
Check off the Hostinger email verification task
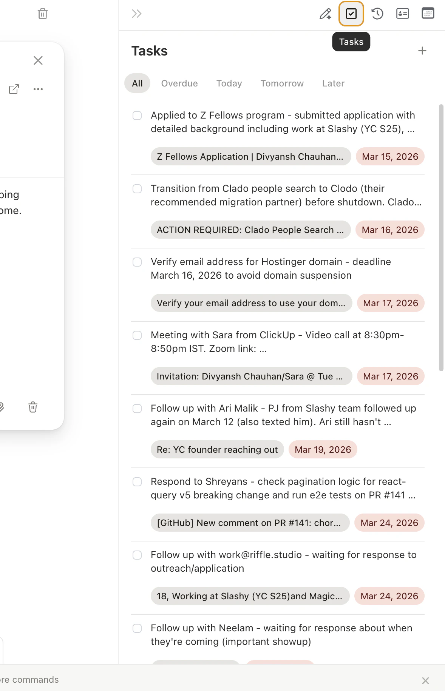click(x=137, y=262)
